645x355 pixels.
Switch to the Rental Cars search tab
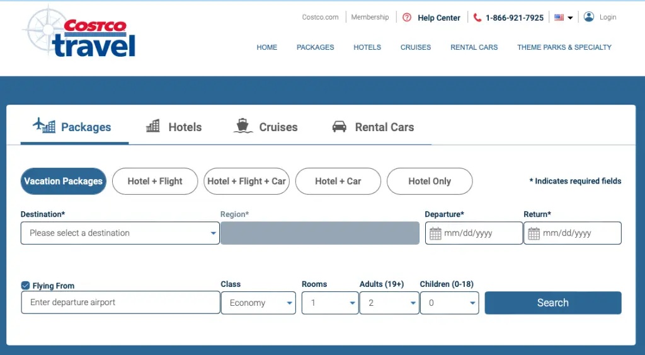click(373, 127)
